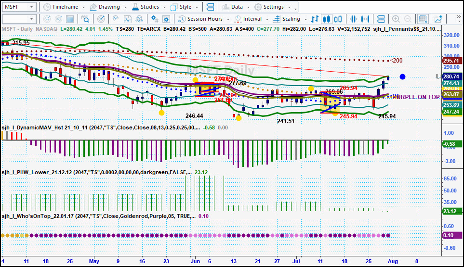Select the filled candlestick chart style
This screenshot has height=267, width=464.
click(326, 19)
